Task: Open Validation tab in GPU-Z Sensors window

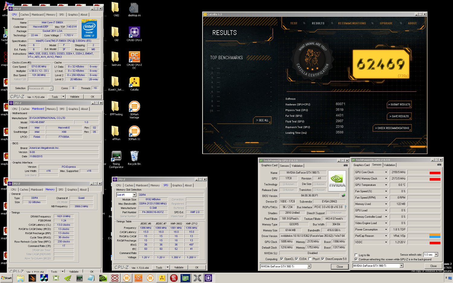Action: (x=390, y=165)
